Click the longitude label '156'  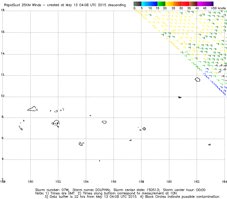click(x=113, y=182)
